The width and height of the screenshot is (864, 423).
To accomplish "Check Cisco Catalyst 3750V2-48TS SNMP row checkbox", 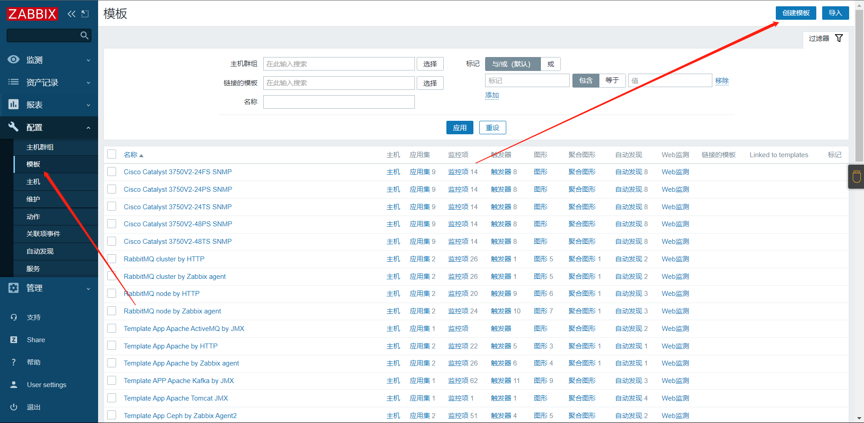I will point(112,241).
